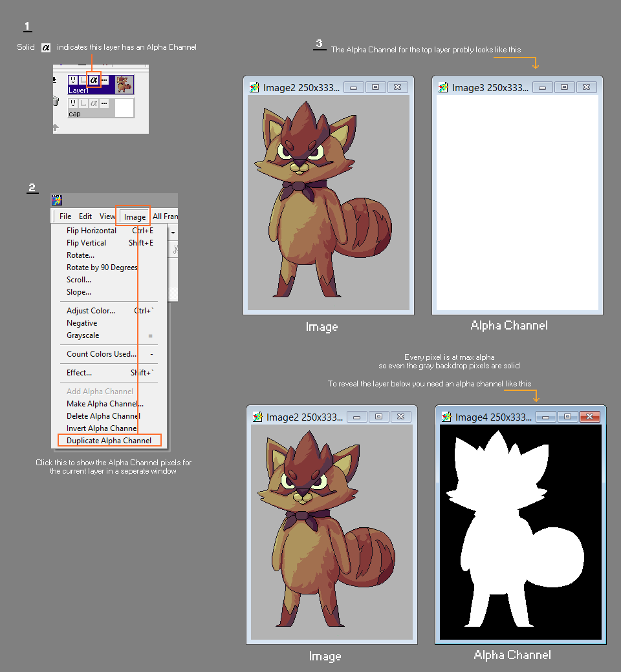Open the cap layer options ellipsis button

point(104,103)
